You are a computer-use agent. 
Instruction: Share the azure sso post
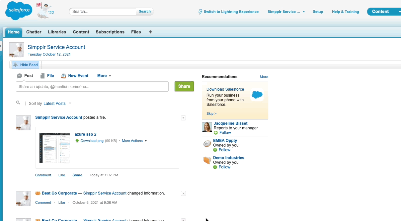(x=77, y=175)
